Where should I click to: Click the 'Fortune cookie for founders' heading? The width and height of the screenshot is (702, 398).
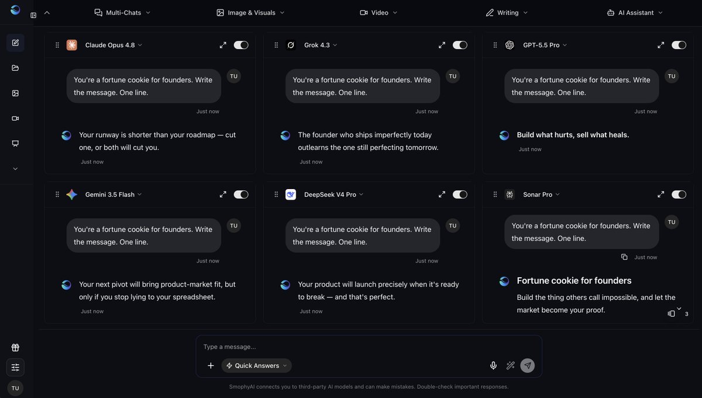pyautogui.click(x=574, y=281)
